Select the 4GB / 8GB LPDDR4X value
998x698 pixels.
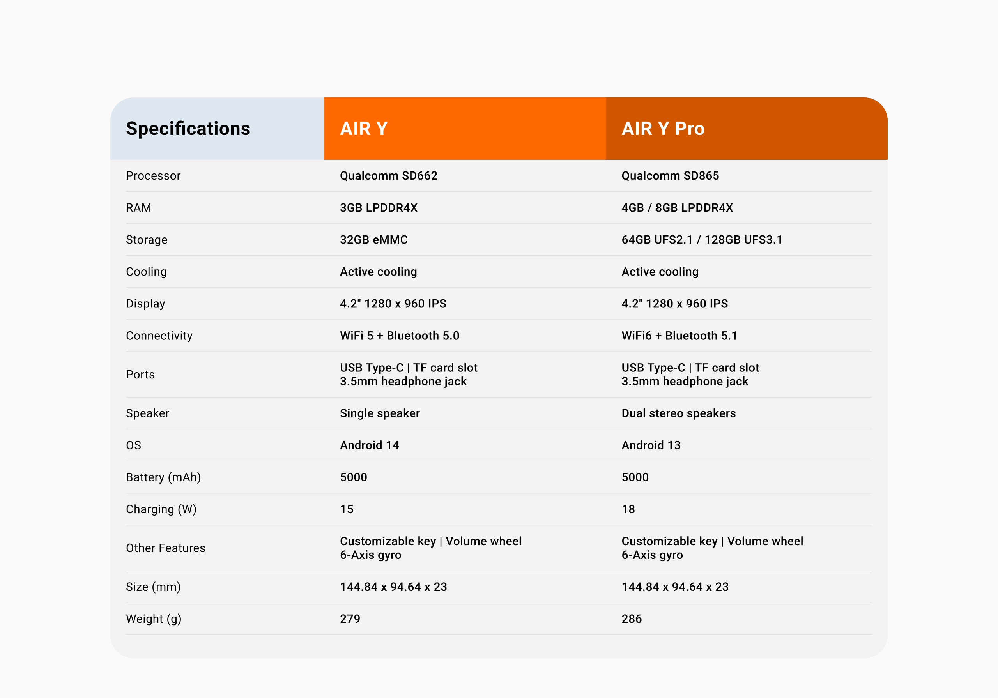click(x=677, y=208)
